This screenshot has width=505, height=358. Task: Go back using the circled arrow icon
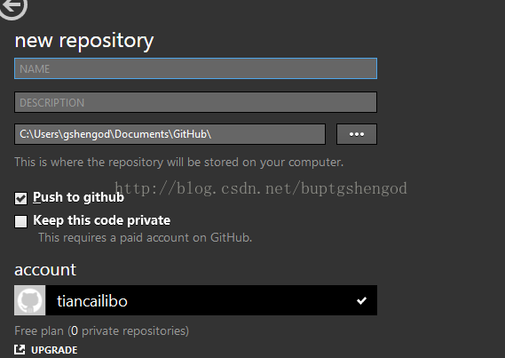13,7
